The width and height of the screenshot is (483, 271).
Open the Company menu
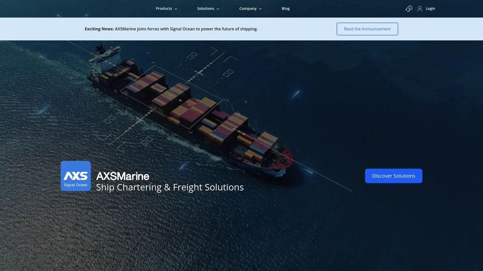pyautogui.click(x=248, y=9)
